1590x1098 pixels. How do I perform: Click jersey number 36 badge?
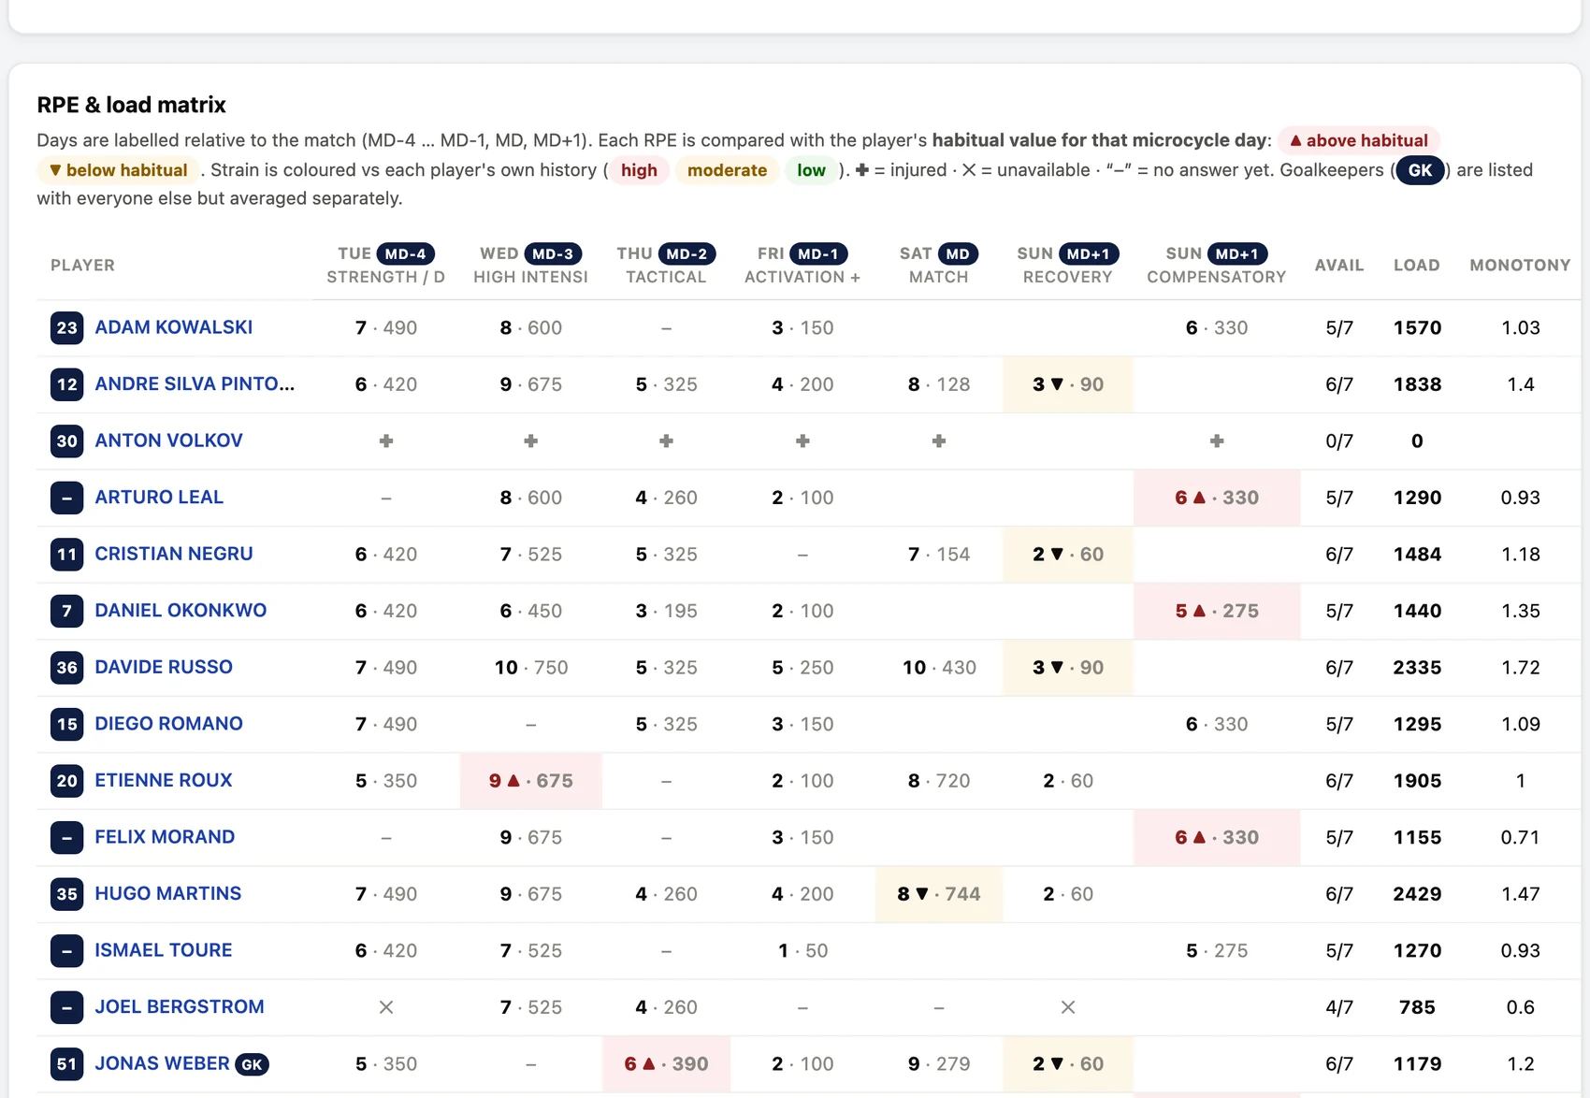pyautogui.click(x=66, y=667)
